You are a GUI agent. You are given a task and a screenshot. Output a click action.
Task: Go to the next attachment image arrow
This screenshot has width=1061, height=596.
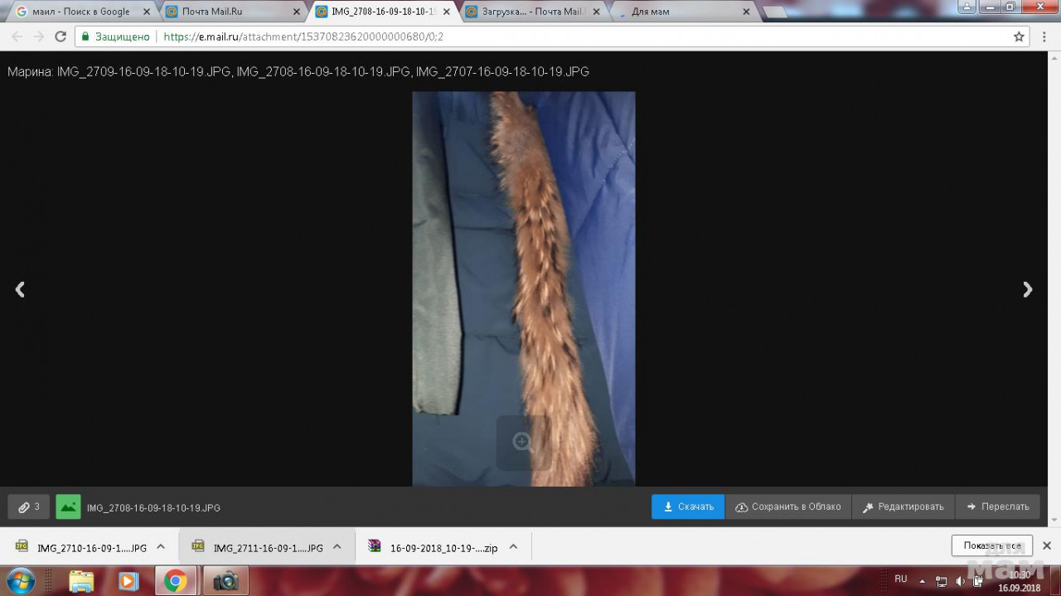click(1028, 289)
